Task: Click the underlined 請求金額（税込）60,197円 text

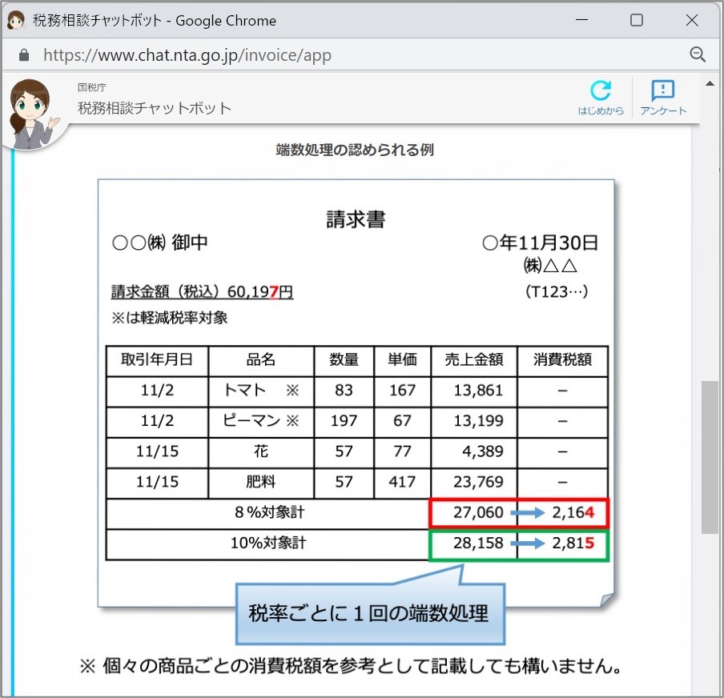Action: pyautogui.click(x=201, y=291)
